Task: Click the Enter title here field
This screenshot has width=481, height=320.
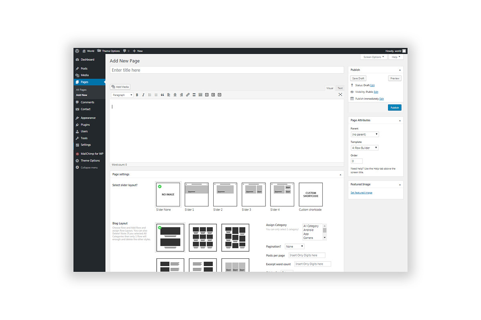Action: (x=227, y=70)
